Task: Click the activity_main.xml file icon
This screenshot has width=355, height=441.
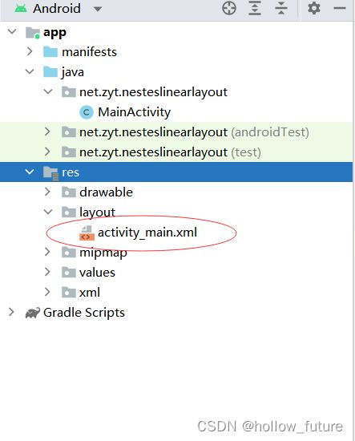Action: click(87, 233)
